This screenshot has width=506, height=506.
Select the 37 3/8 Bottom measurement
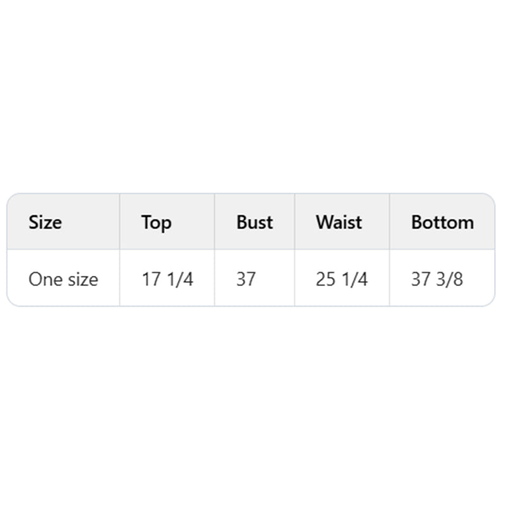coord(437,279)
